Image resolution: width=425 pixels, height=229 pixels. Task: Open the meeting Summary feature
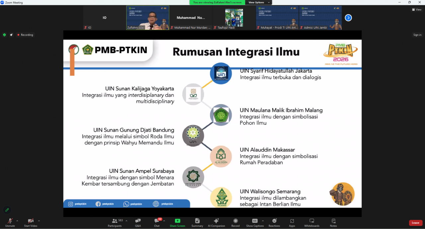tap(197, 222)
